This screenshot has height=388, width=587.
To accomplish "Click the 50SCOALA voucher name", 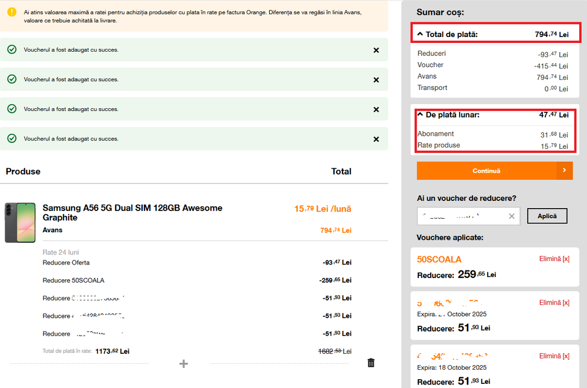I will coord(439,259).
